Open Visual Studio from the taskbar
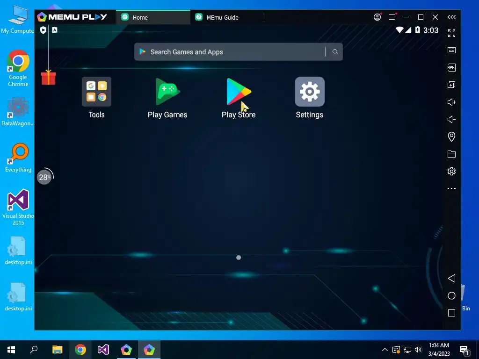The width and height of the screenshot is (479, 359). click(103, 350)
